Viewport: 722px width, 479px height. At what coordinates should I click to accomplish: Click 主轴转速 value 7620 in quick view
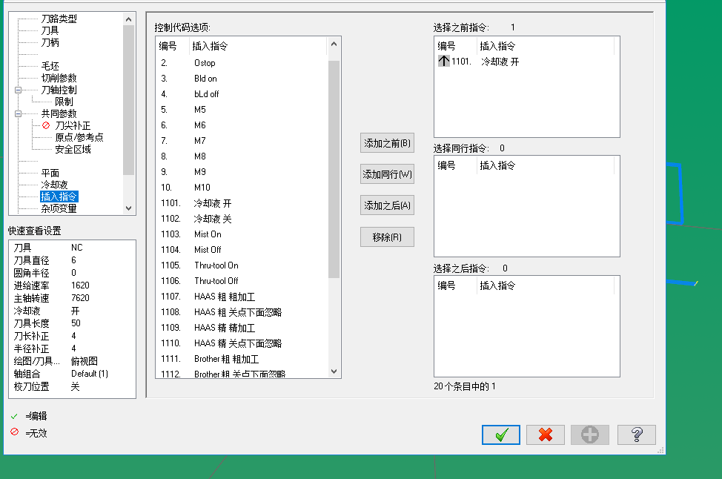point(80,298)
